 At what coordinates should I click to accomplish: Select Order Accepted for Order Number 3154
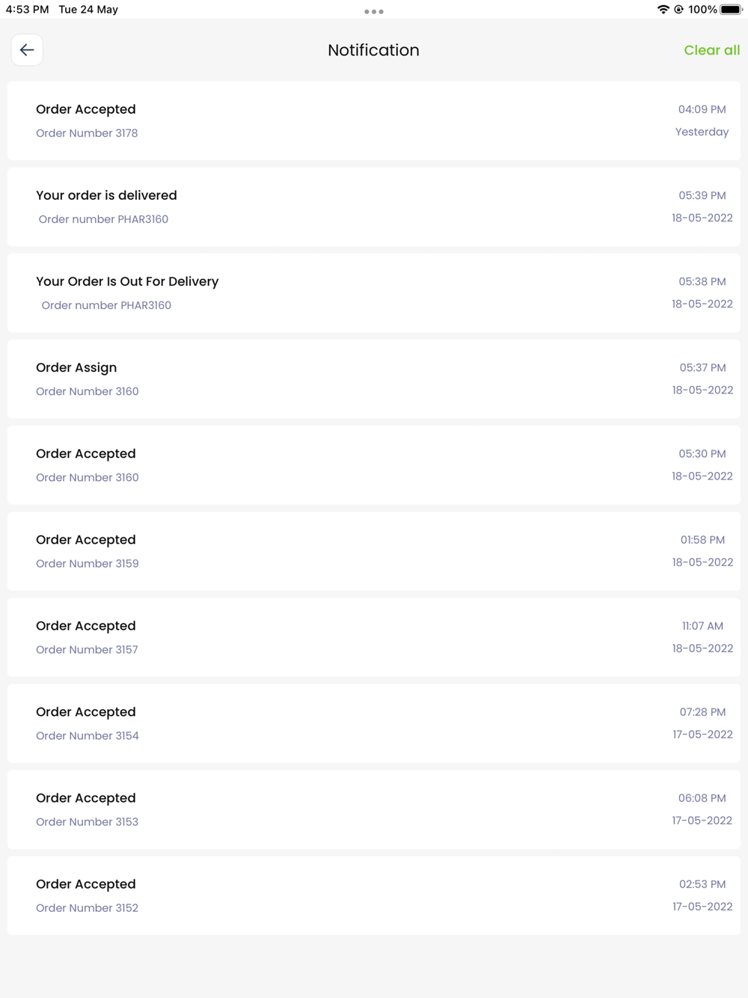coord(374,723)
